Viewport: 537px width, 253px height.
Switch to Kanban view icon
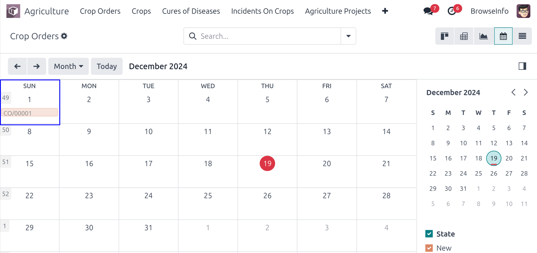(x=445, y=36)
